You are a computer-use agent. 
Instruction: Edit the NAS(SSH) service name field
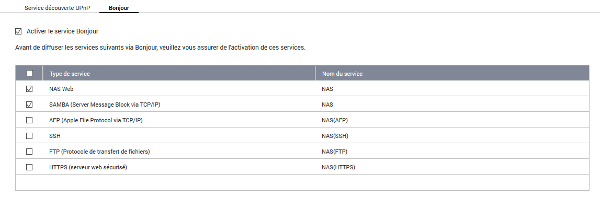click(x=335, y=136)
